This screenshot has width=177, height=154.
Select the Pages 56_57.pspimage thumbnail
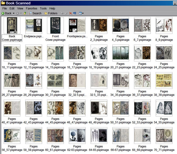(12, 135)
